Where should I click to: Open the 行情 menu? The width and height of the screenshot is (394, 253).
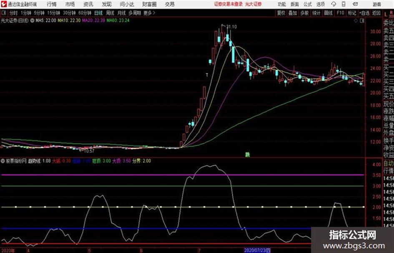coord(52,4)
